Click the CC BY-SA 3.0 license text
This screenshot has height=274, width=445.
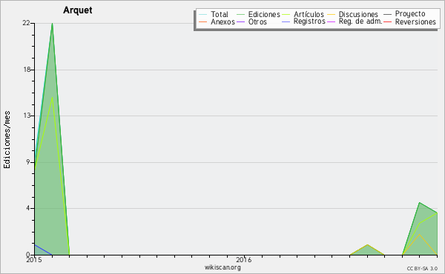tap(422, 269)
